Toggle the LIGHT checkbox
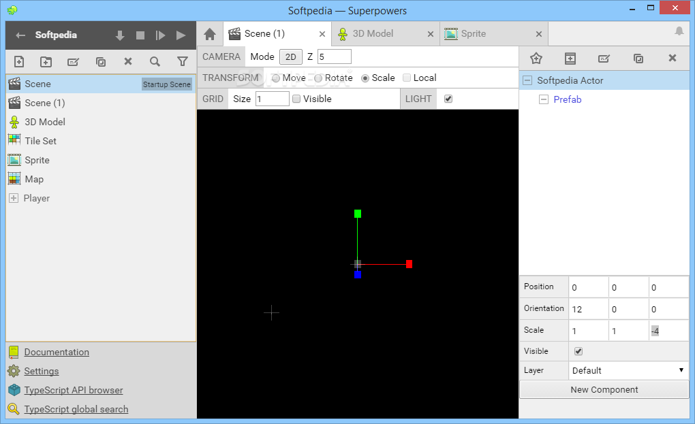Image resolution: width=695 pixels, height=424 pixels. point(448,99)
